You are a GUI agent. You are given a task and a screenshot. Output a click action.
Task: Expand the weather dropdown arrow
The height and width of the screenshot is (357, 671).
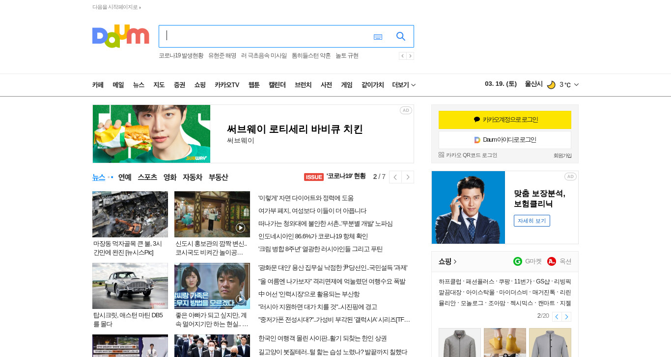point(577,85)
